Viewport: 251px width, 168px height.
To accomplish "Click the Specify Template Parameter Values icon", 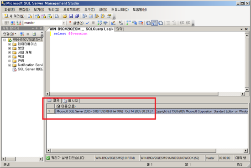I will [121, 23].
